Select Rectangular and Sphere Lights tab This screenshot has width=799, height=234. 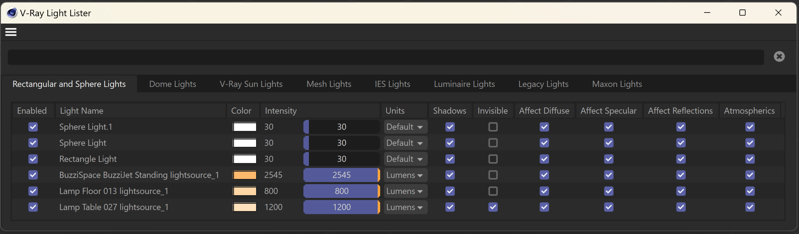(x=69, y=84)
